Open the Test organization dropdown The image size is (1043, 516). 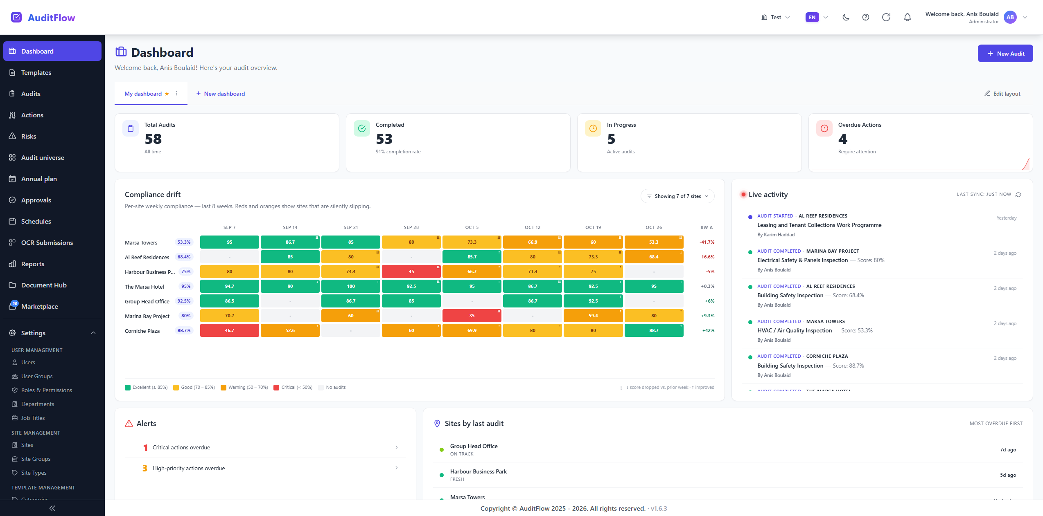coord(776,17)
